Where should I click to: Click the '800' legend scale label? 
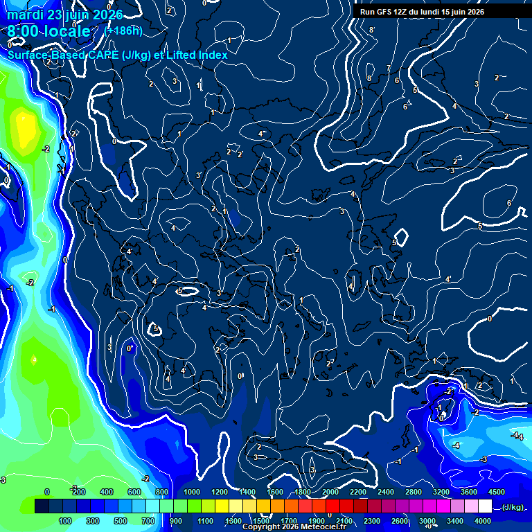[x=162, y=492]
